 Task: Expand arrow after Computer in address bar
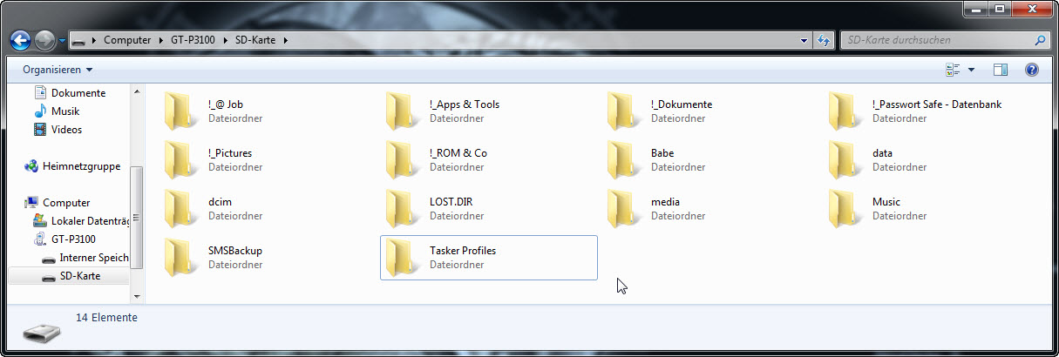pos(160,40)
